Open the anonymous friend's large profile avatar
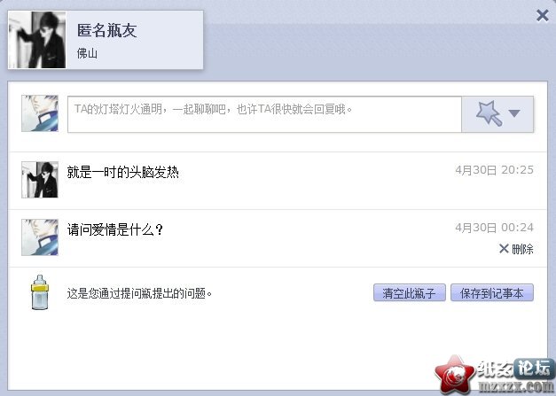 [37, 40]
